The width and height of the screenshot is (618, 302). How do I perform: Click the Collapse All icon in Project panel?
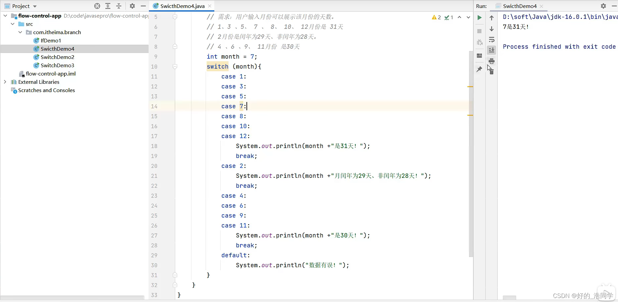click(119, 6)
